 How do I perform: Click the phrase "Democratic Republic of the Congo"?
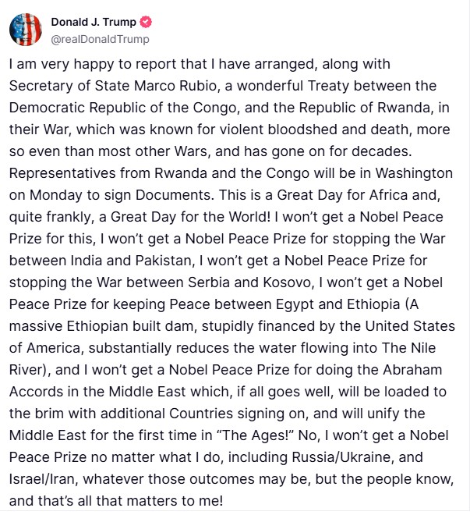pyautogui.click(x=108, y=105)
